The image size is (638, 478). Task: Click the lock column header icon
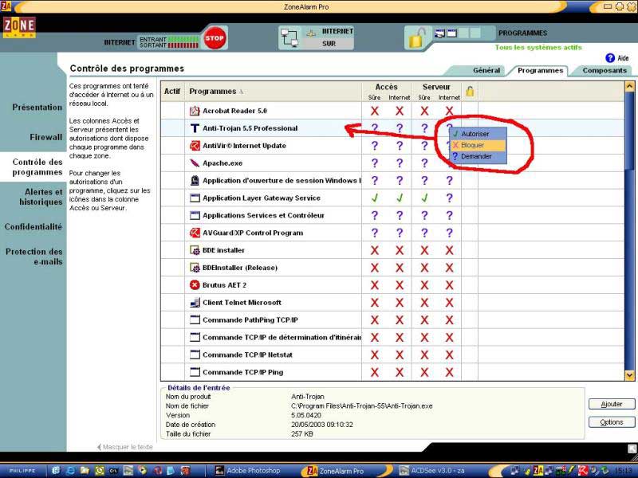[470, 92]
